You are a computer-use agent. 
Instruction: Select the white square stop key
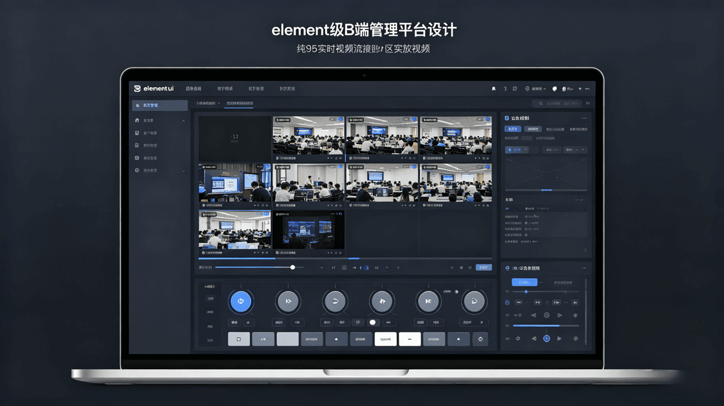(x=239, y=339)
